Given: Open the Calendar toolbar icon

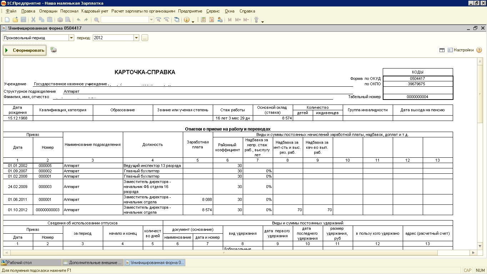Looking at the screenshot, I should 211,20.
